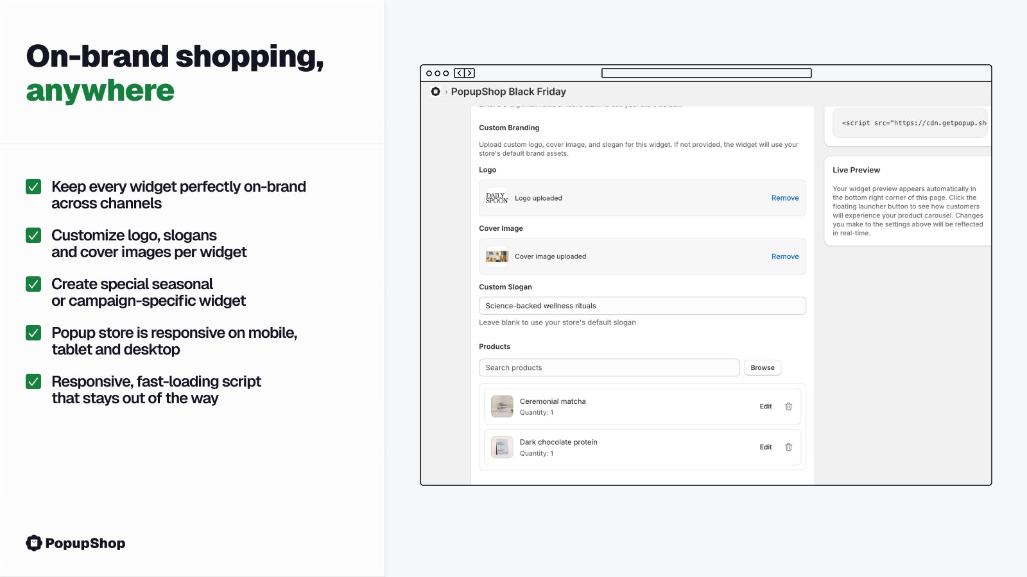Click the PopupShop logo icon at bottom left
The image size is (1027, 577).
pyautogui.click(x=33, y=543)
